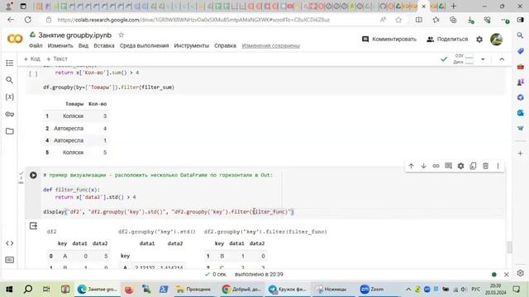Reload the browser page
The height and width of the screenshot is (297, 529).
[x=27, y=20]
